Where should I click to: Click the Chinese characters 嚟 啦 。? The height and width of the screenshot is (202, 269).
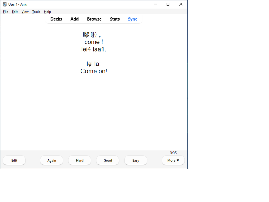click(92, 35)
